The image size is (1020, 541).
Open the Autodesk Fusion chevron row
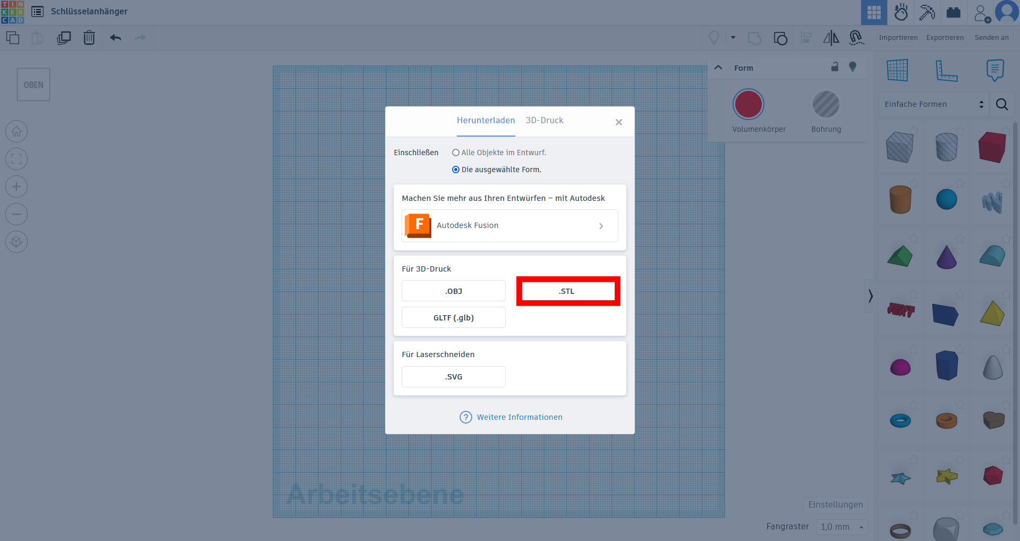[x=510, y=226]
